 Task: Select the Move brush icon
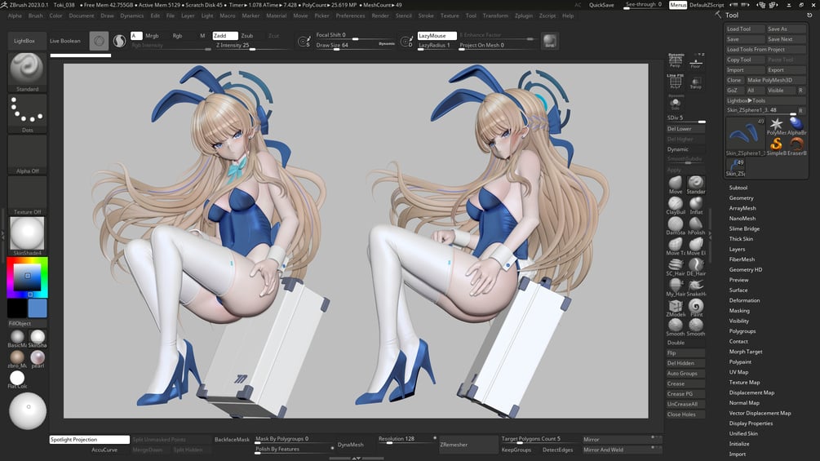pos(675,183)
